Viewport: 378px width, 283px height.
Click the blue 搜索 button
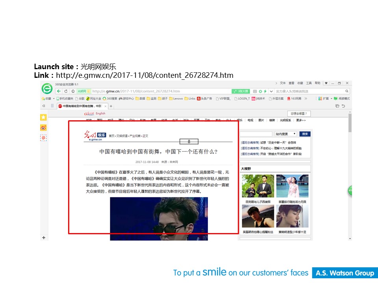305,134
